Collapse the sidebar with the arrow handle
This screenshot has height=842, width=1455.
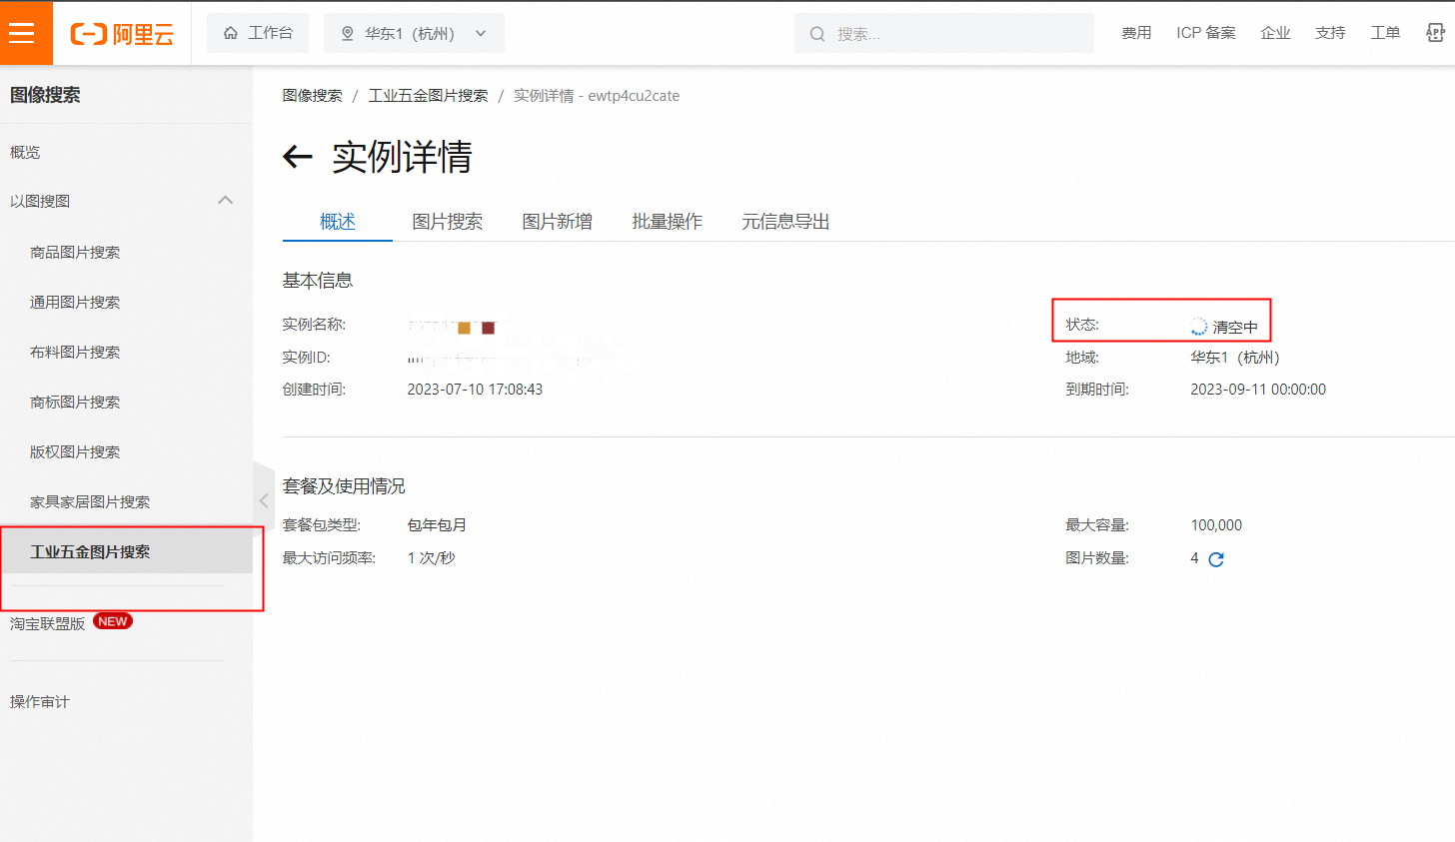tap(264, 500)
